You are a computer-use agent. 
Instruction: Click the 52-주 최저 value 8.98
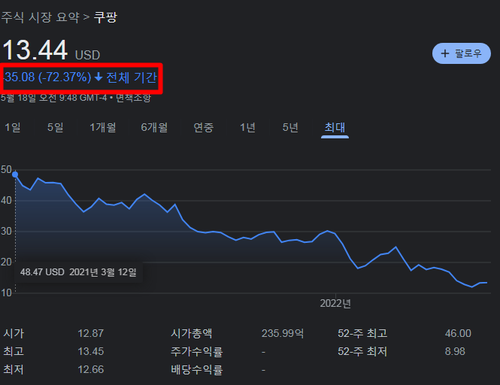(x=455, y=351)
